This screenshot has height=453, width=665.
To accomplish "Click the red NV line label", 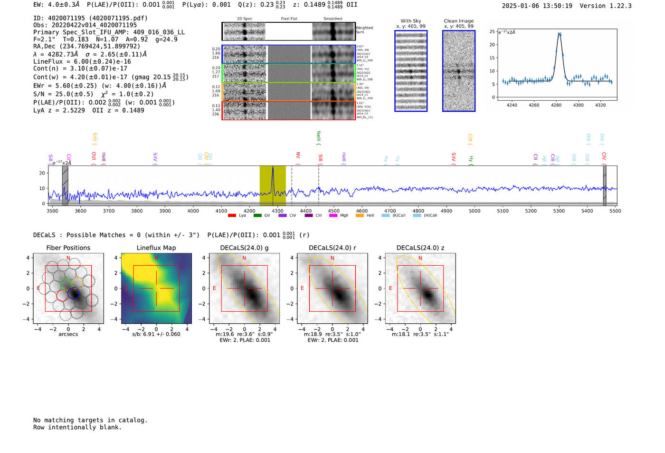I will pyautogui.click(x=298, y=157).
